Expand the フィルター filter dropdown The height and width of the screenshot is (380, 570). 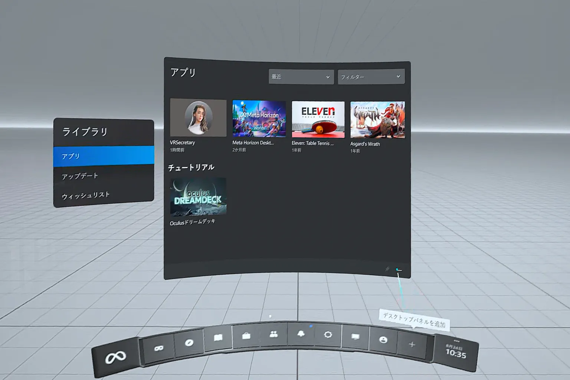point(371,77)
